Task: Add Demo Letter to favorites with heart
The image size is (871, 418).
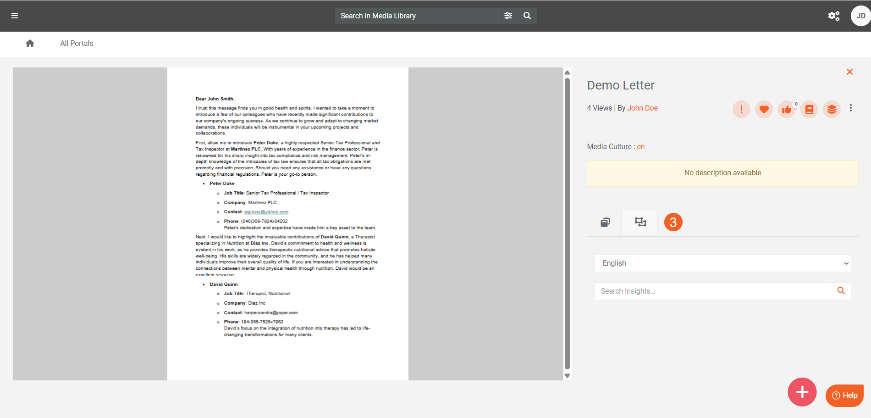Action: pyautogui.click(x=764, y=109)
